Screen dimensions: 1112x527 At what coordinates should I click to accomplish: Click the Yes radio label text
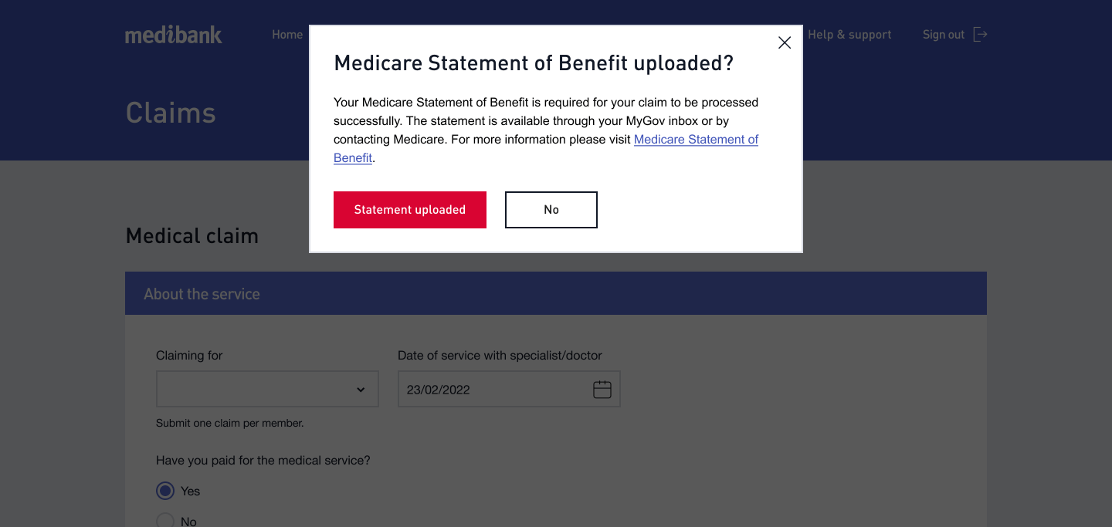[190, 491]
